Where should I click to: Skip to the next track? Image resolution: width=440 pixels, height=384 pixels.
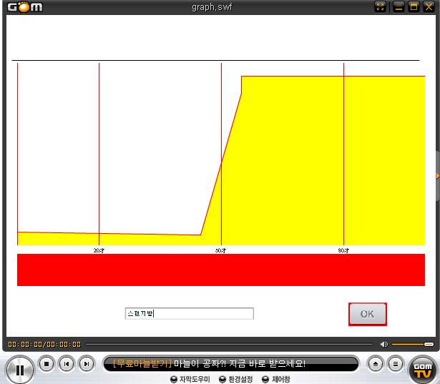[87, 364]
